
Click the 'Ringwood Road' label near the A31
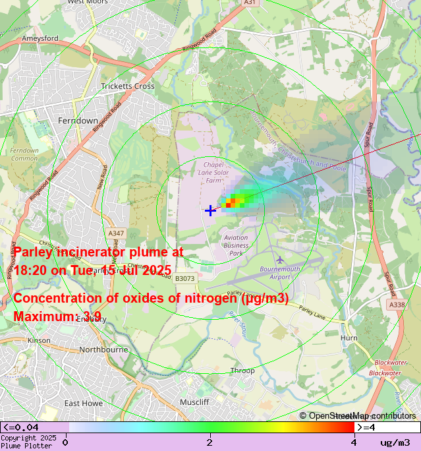199,40
